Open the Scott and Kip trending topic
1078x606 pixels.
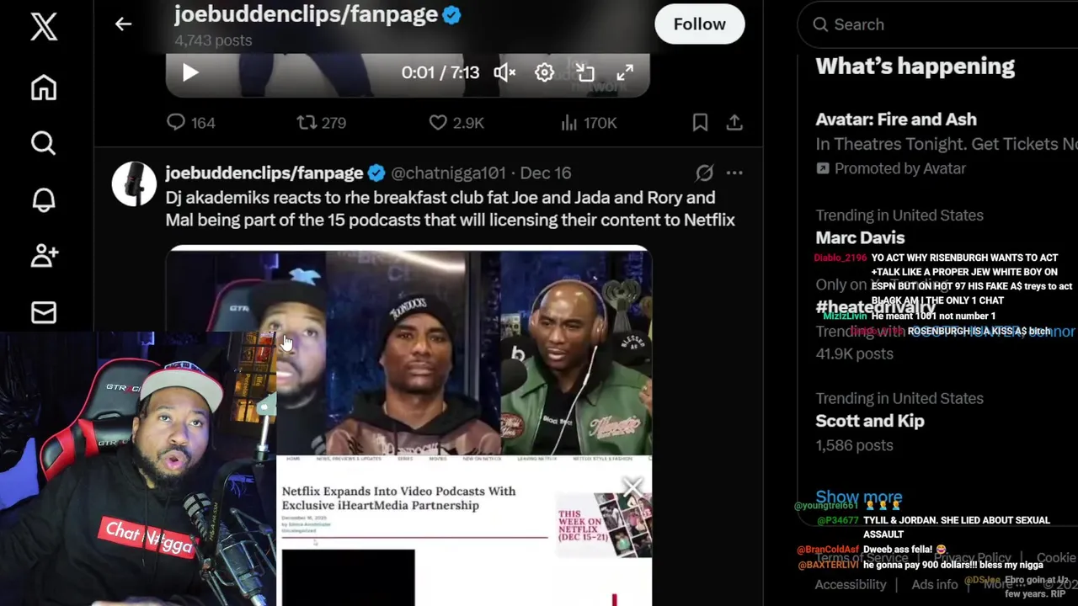point(870,421)
